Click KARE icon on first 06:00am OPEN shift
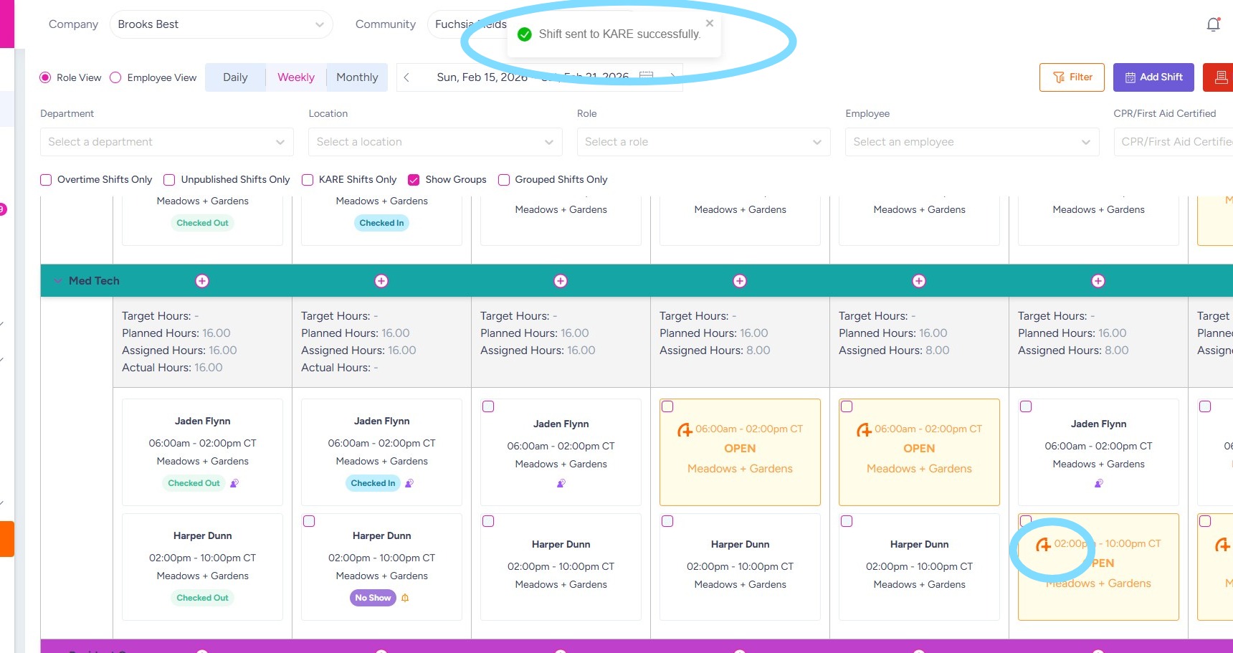 point(685,430)
